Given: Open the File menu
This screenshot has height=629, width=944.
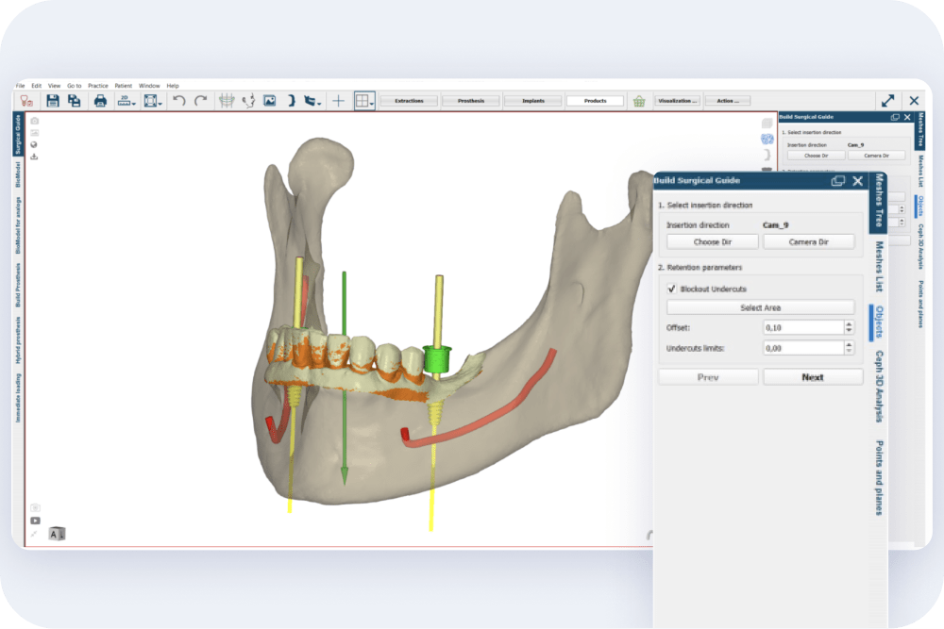Looking at the screenshot, I should coord(20,86).
